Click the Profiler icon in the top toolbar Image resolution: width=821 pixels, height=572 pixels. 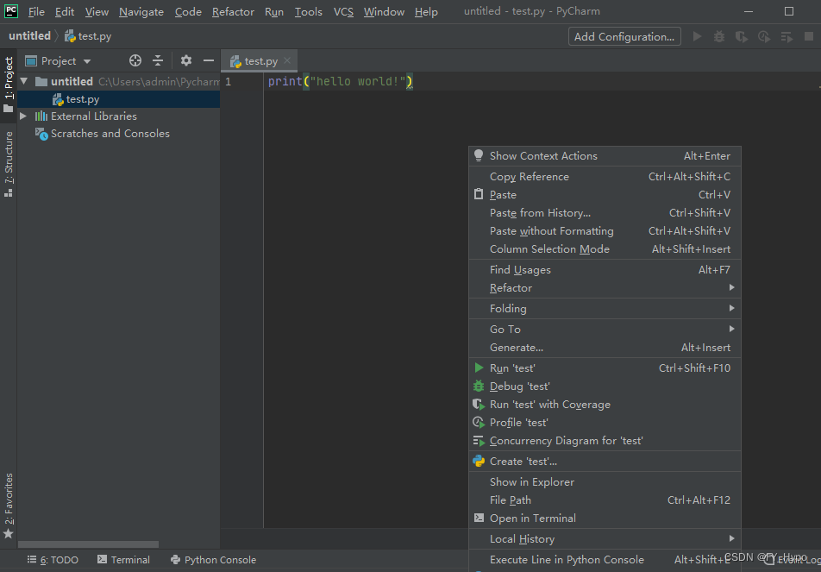click(762, 36)
